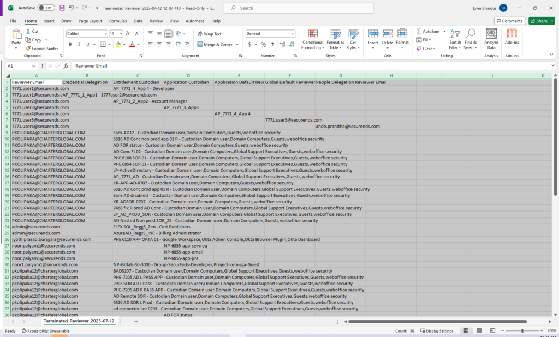Click the Save icon in title bar
Image resolution: width=559 pixels, height=337 pixels.
pos(62,8)
